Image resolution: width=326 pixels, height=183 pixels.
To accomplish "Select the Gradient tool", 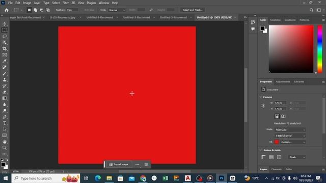I will [x=5, y=98].
